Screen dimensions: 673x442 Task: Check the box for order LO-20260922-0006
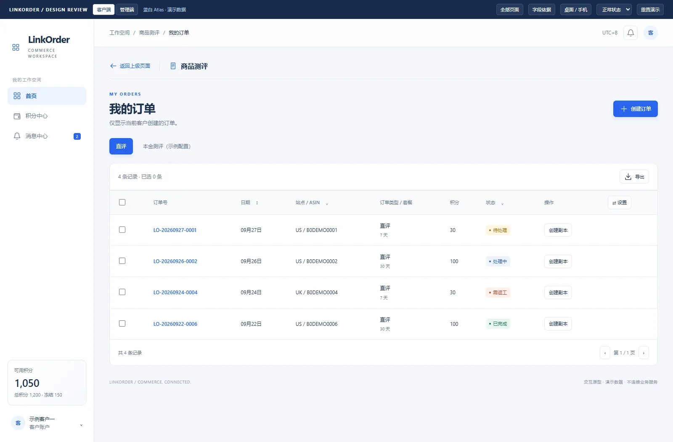coord(122,324)
